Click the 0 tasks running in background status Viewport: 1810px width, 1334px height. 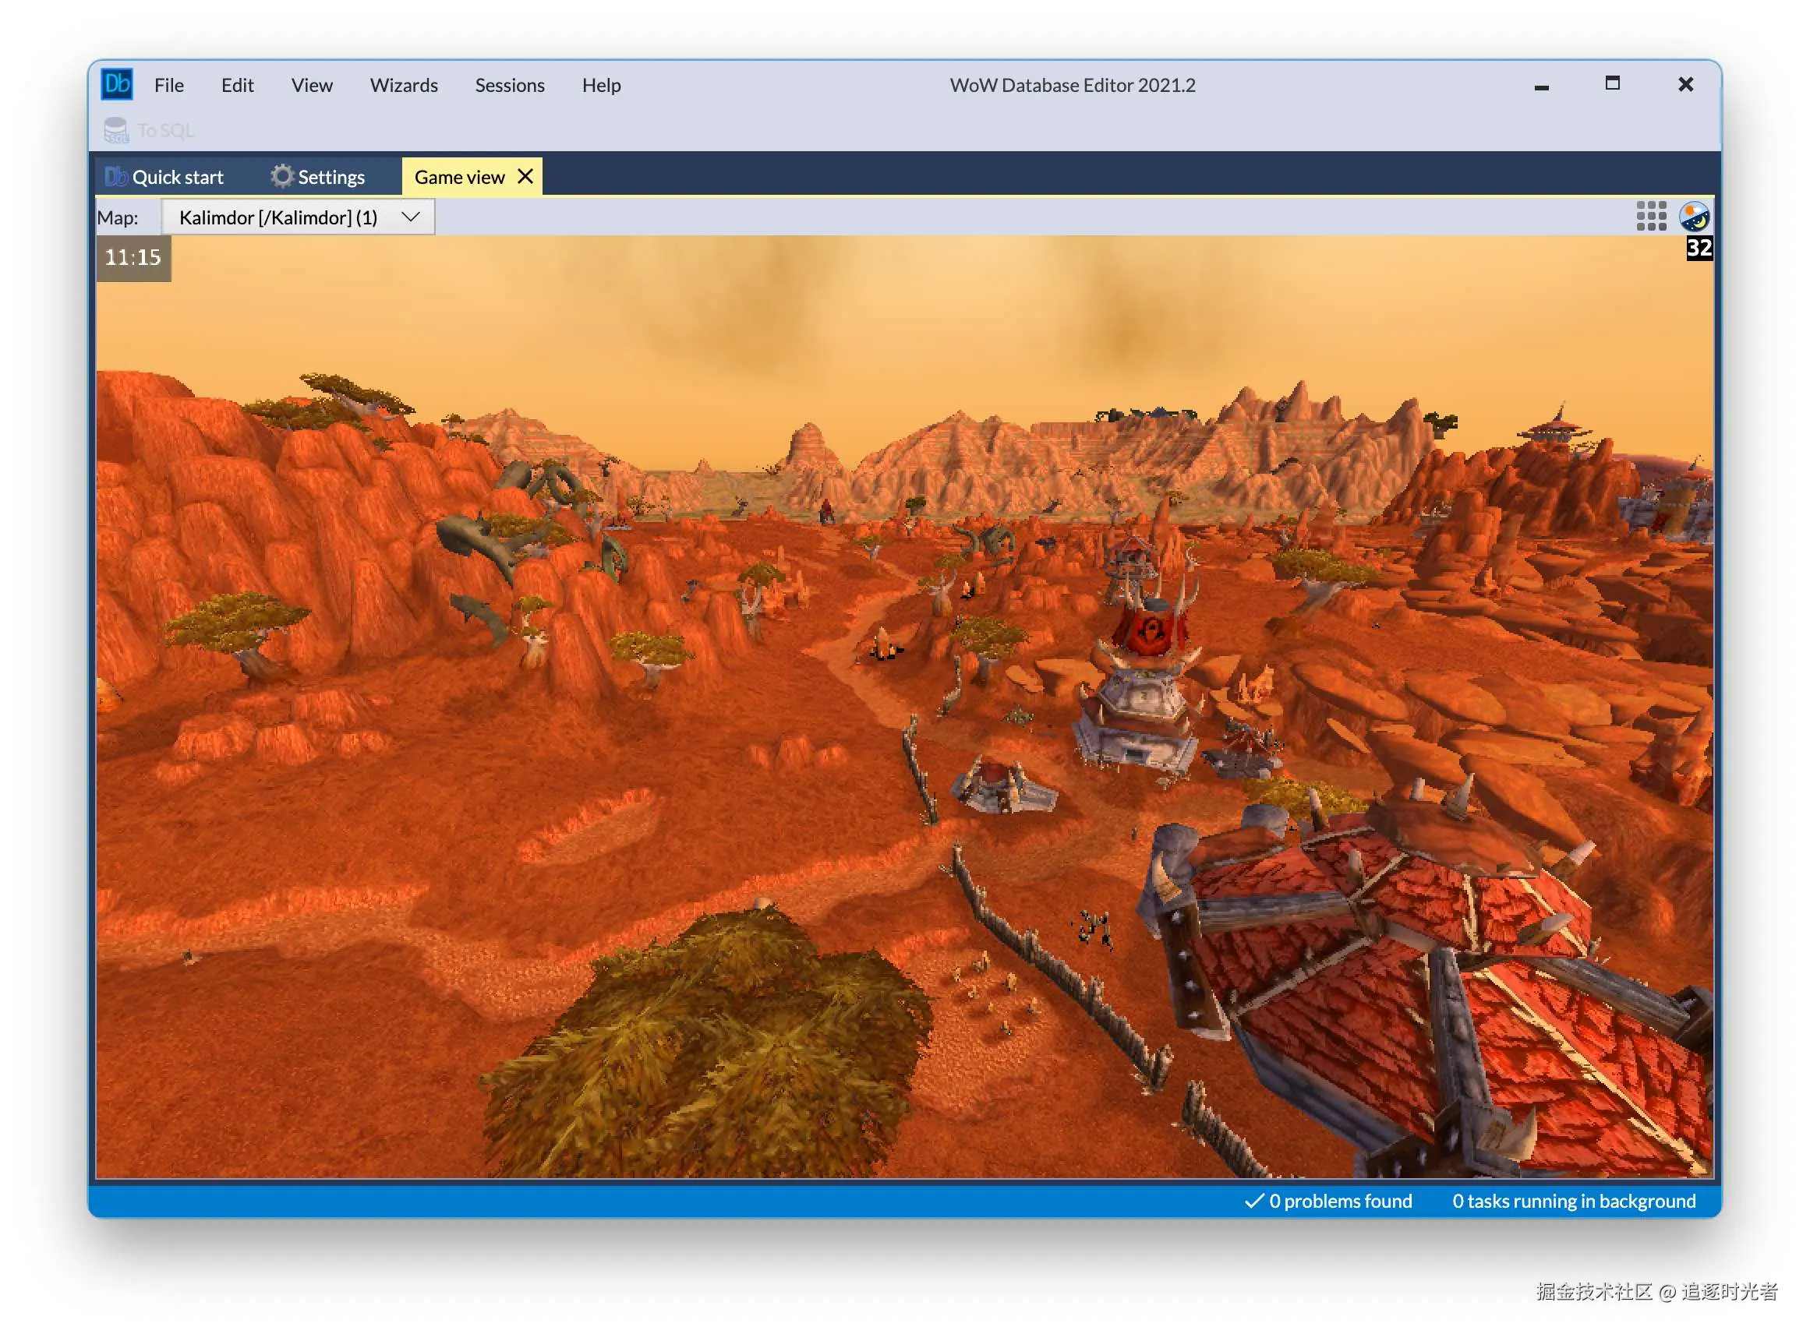1573,1201
